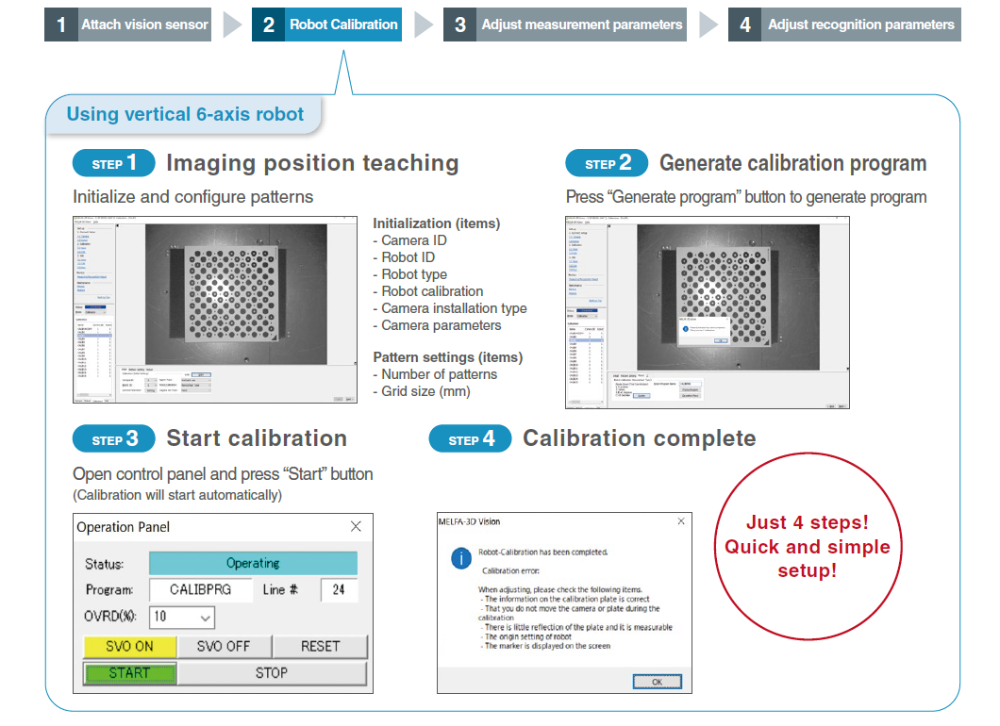
Task: Click the numbered 3 icon for Adjust measurement parameters
Action: pos(458,24)
